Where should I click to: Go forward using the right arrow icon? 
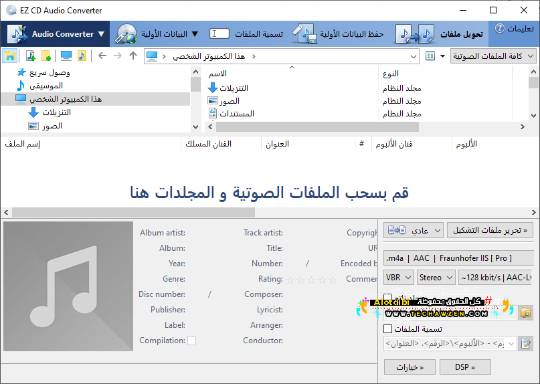point(118,56)
